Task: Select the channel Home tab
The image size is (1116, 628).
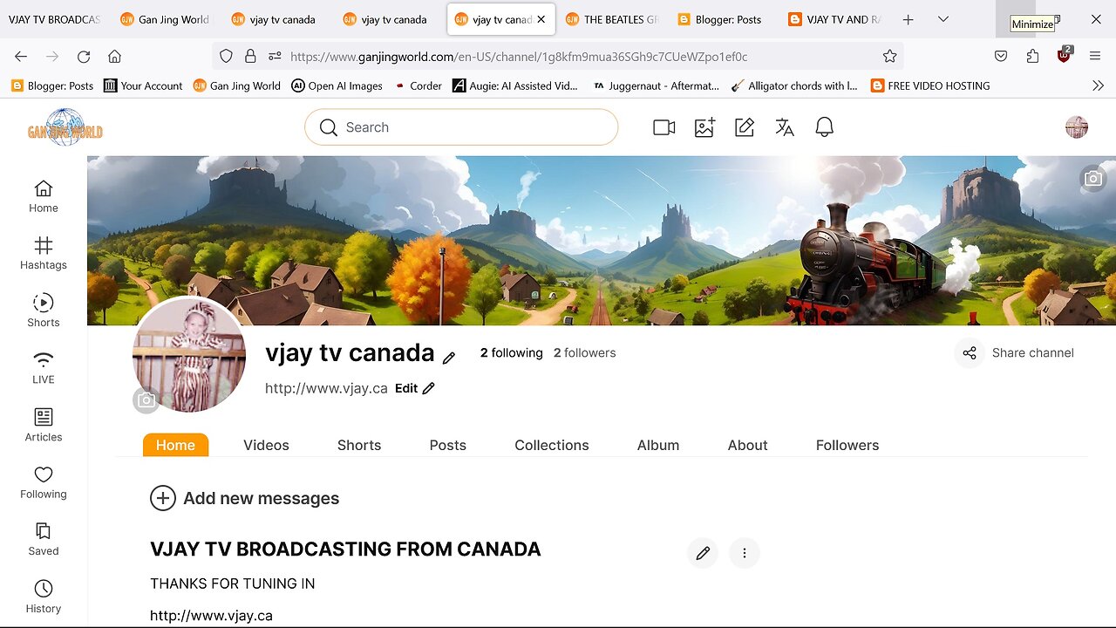Action: [x=175, y=445]
